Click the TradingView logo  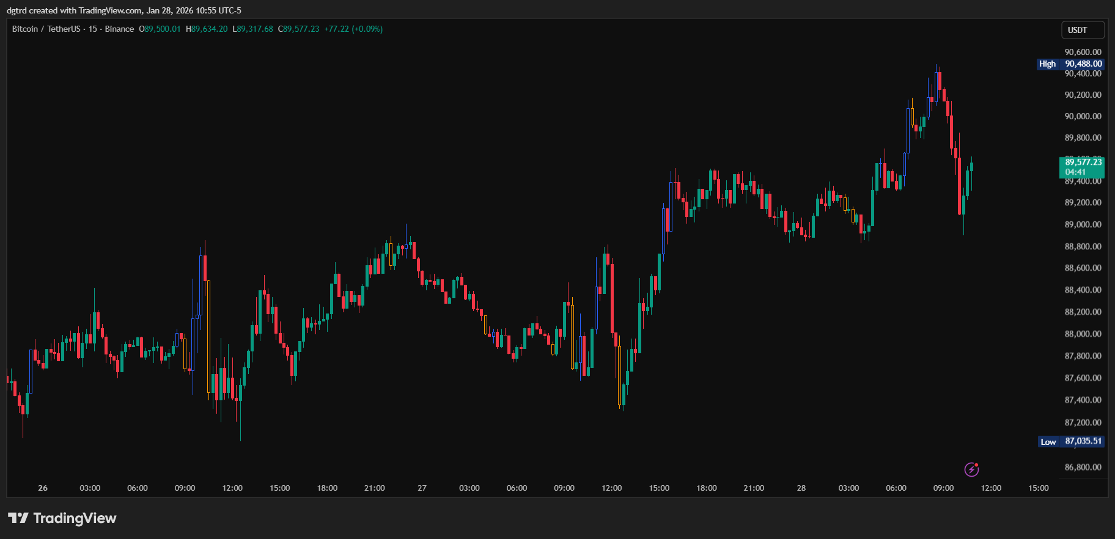tap(62, 518)
